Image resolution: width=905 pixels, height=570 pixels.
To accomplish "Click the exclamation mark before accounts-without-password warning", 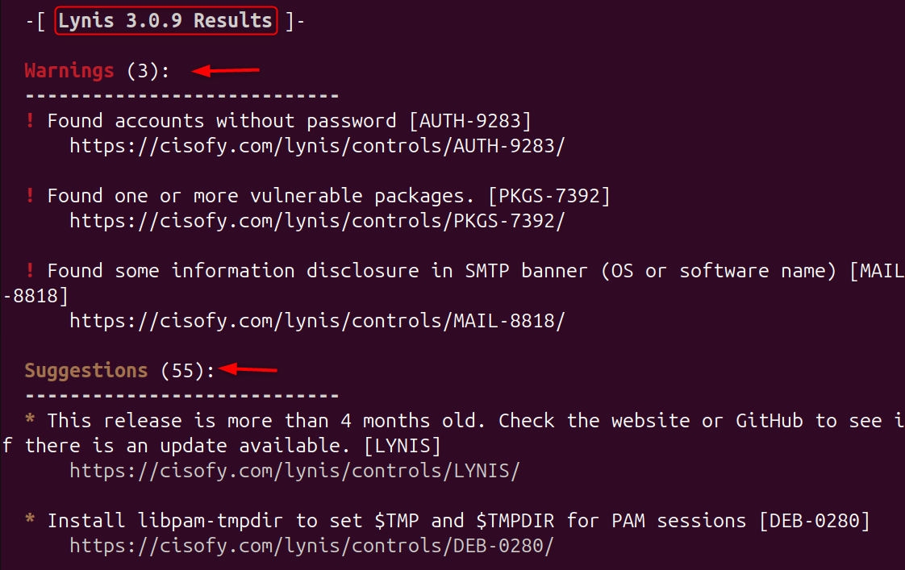I will coord(30,121).
